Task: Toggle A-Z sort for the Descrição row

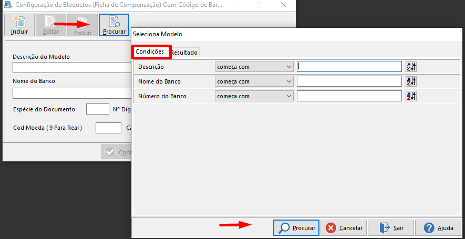Action: point(411,67)
